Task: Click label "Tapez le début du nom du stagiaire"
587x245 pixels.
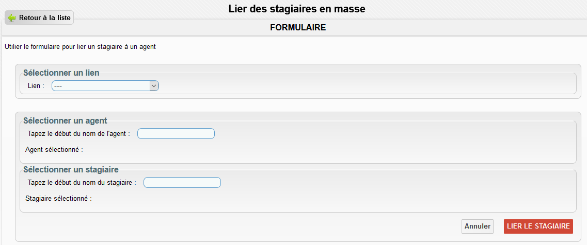Action: point(82,183)
